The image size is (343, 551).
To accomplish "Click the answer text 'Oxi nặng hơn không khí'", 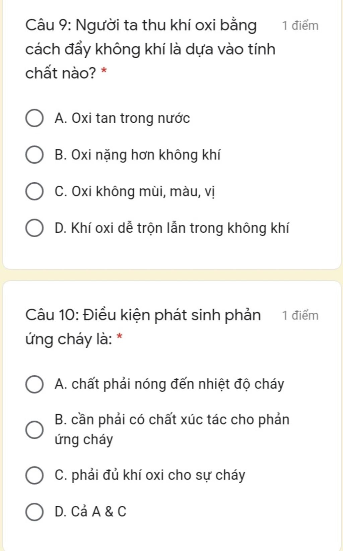I will click(146, 155).
